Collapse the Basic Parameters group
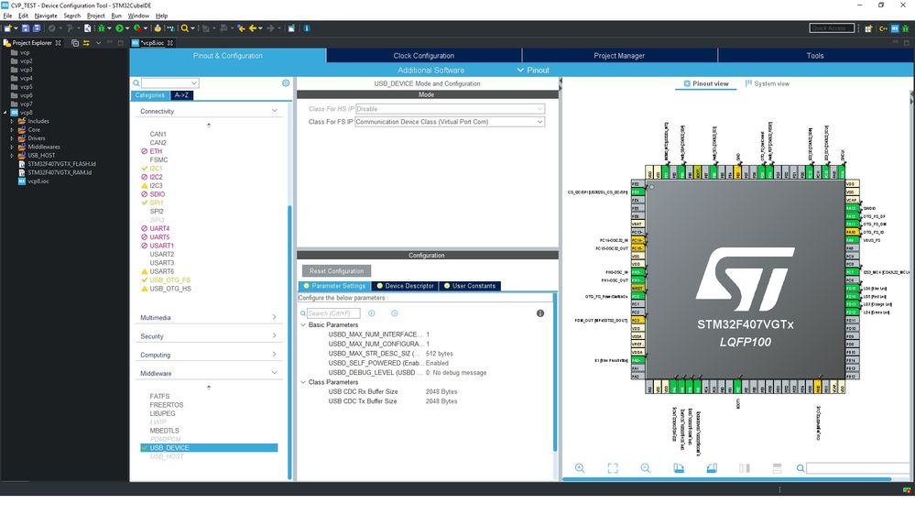This screenshot has width=915, height=515. click(x=303, y=324)
